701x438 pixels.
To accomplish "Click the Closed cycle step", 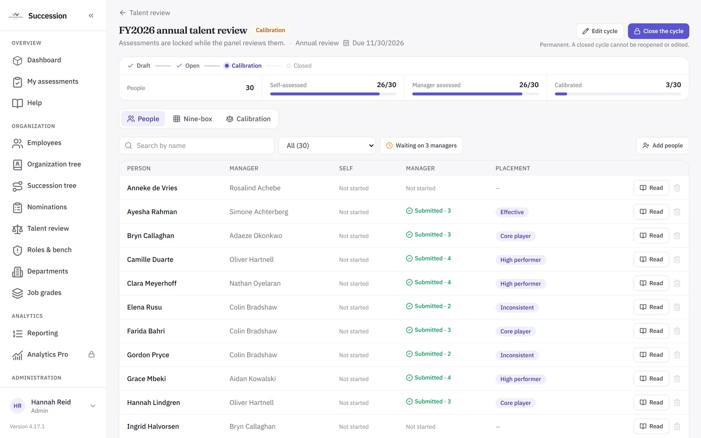I will (299, 66).
